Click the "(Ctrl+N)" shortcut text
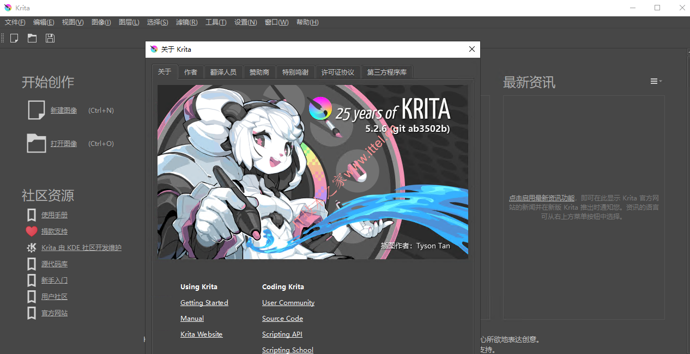 point(101,111)
